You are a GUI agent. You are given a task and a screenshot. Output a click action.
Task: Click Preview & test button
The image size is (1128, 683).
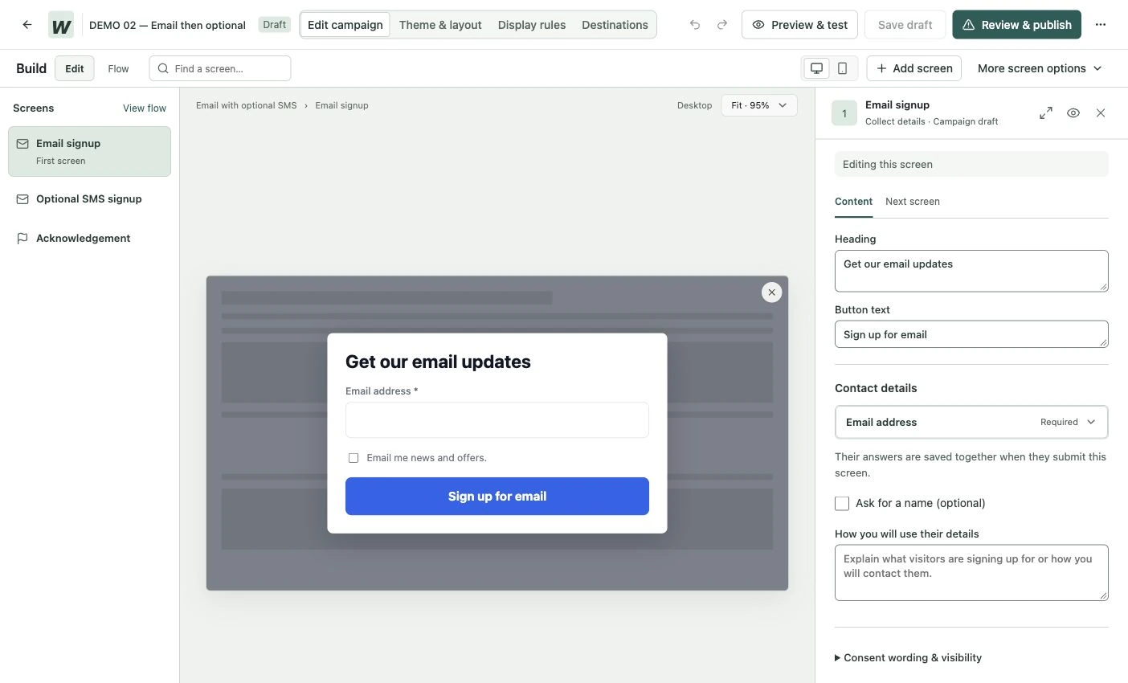[x=799, y=25]
